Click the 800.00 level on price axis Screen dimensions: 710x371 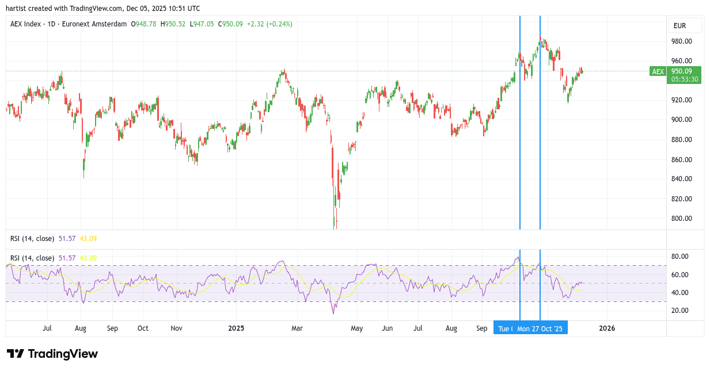[681, 219]
